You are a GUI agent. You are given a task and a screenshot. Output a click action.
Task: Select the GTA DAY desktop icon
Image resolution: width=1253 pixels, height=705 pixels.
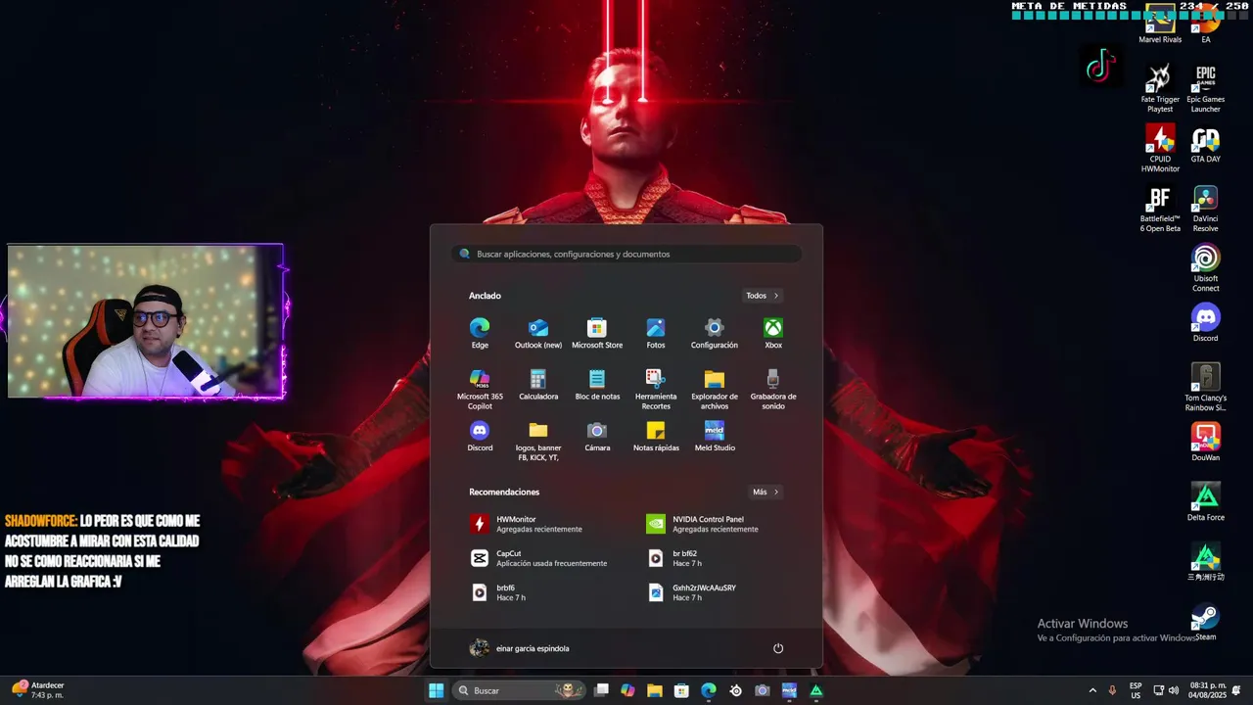[x=1206, y=145]
